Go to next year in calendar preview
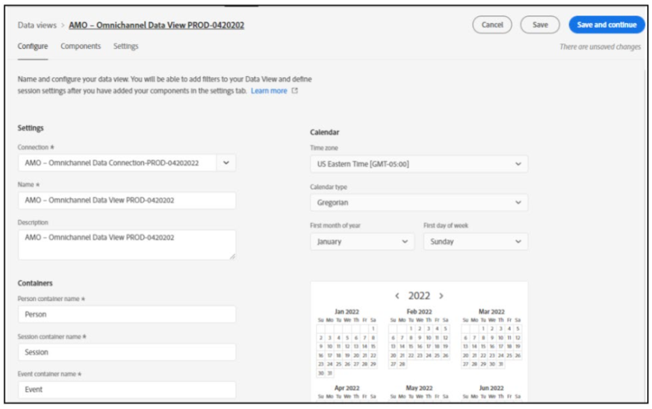Image resolution: width=652 pixels, height=409 pixels. point(441,296)
